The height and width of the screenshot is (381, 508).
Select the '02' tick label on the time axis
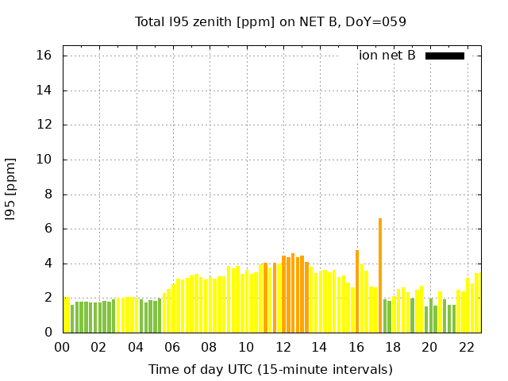(99, 347)
